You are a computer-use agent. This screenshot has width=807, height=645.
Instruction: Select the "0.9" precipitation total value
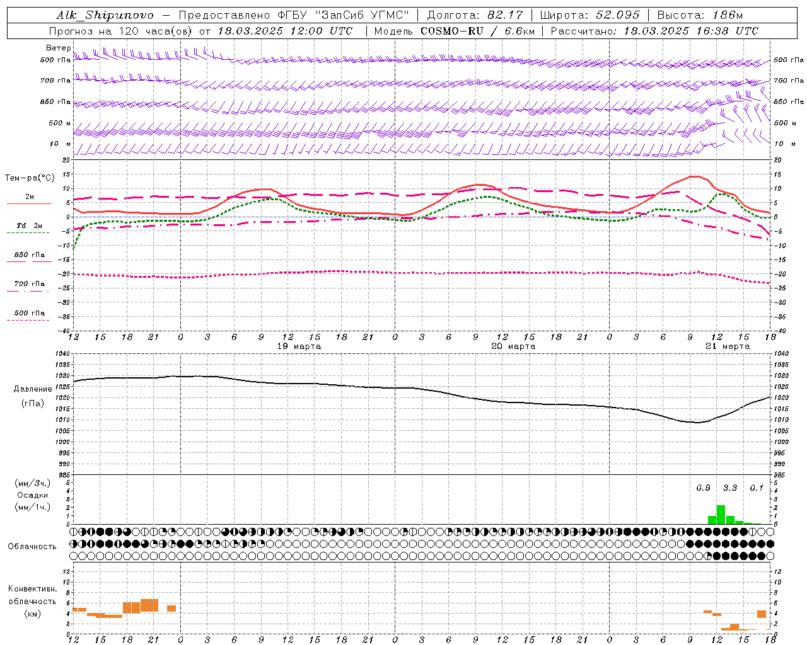tap(703, 488)
